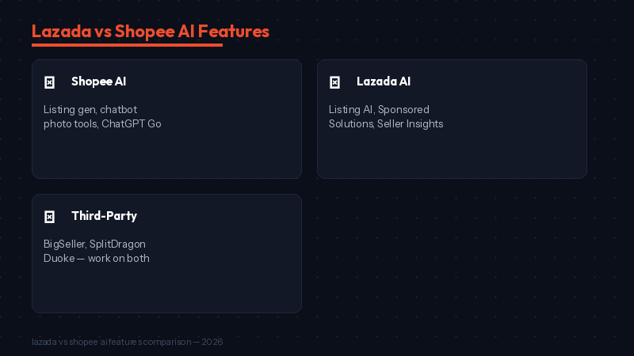Click the "Seller Insights" text in Lazada card

[x=411, y=124]
